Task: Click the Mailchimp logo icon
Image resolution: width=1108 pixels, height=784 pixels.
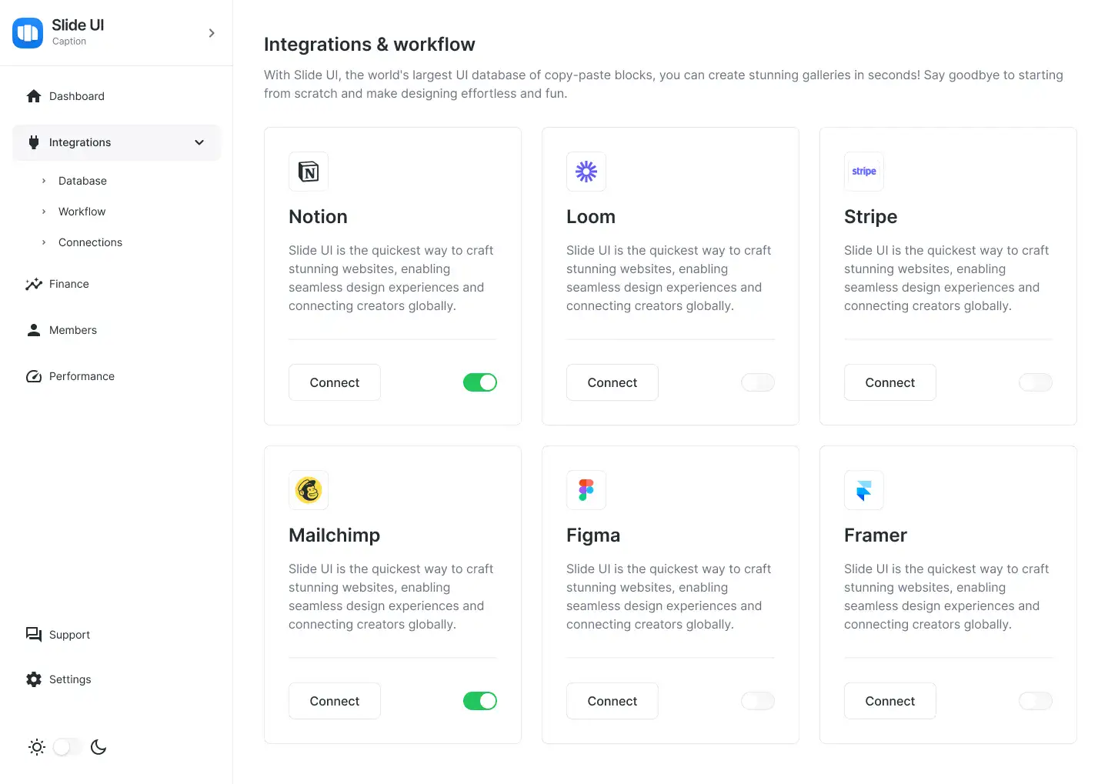Action: (309, 490)
